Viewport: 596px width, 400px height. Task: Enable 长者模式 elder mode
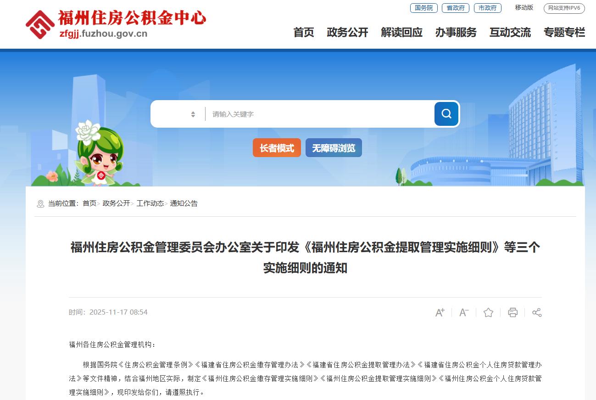[x=277, y=148]
